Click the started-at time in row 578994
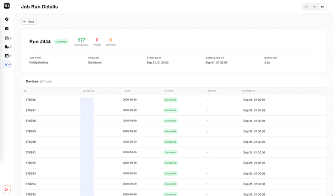333x196 pixels. [254, 184]
